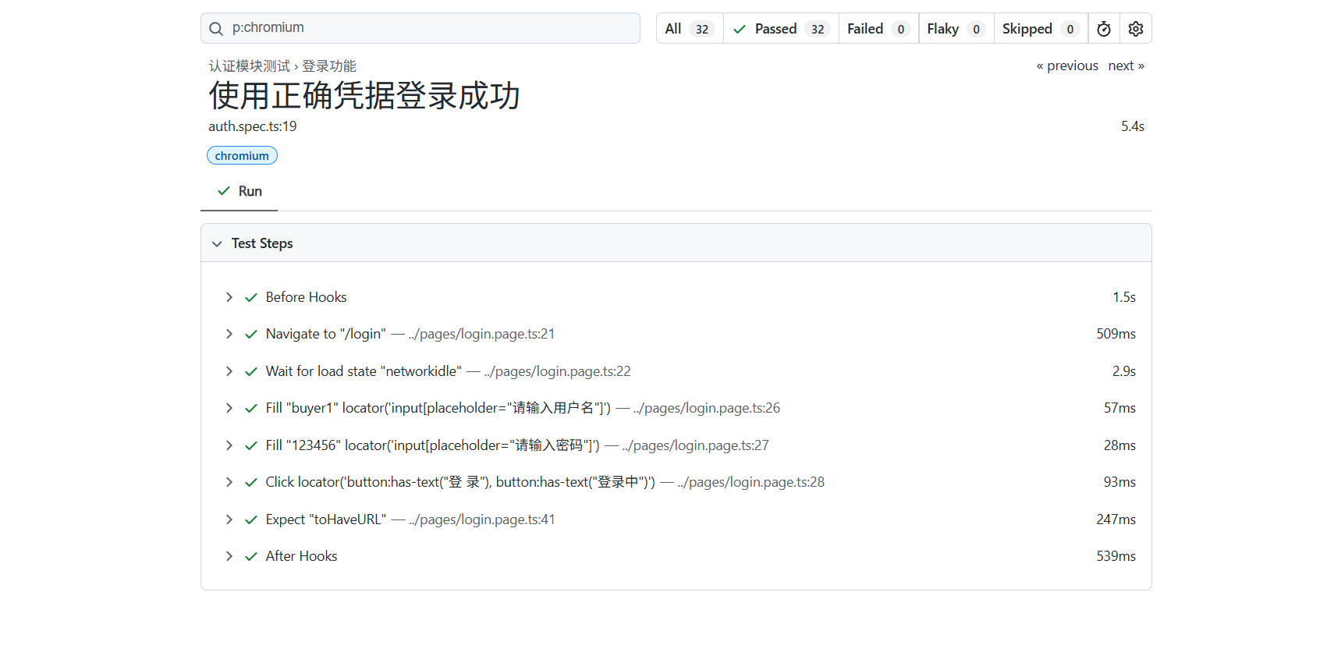Click the breadcrumb 认证模块测试 › 登录功能

tap(282, 66)
